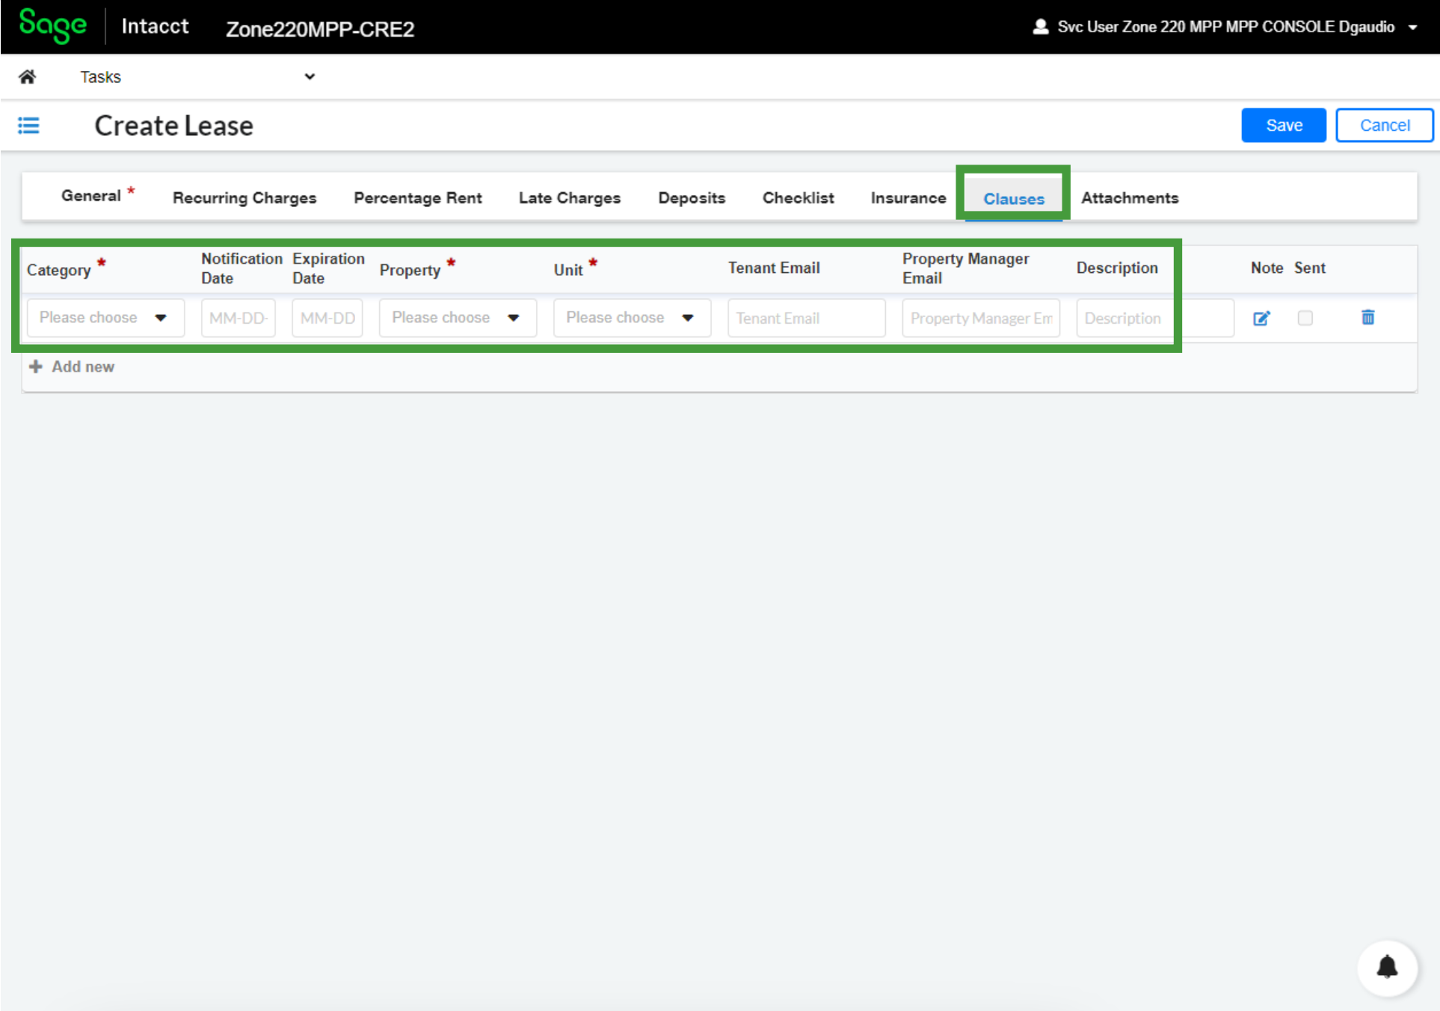
Task: Click the Sage logo
Action: click(52, 25)
